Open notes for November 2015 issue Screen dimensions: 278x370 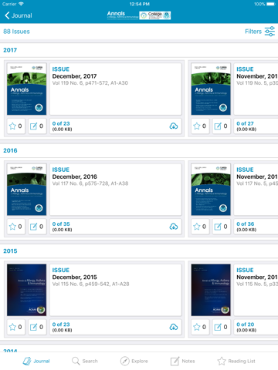point(222,327)
